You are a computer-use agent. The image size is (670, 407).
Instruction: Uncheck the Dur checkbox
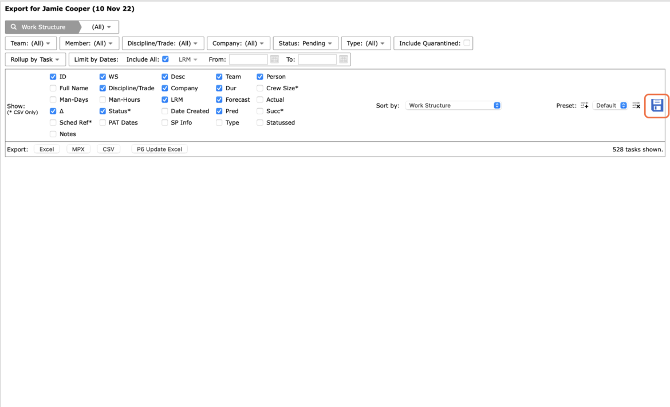219,88
